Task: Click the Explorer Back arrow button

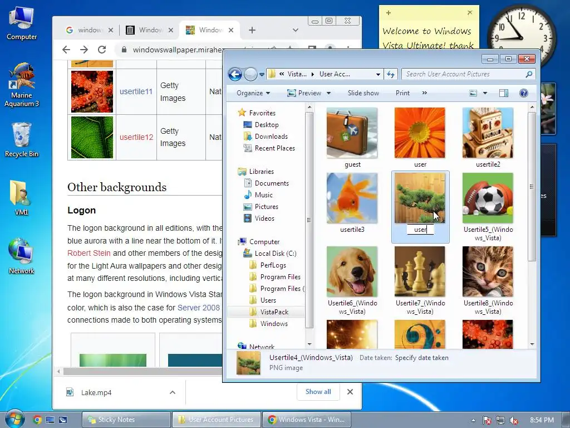Action: [235, 74]
